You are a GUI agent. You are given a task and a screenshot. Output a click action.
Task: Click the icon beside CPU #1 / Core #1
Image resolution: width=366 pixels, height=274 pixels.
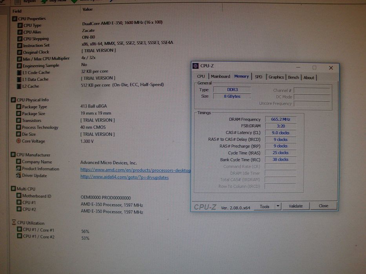coord(20,229)
